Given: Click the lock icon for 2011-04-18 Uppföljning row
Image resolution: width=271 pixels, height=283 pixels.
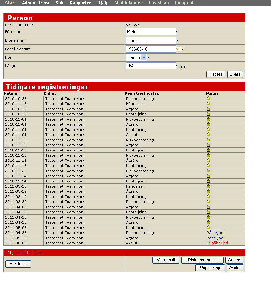Looking at the screenshot, I should [208, 212].
